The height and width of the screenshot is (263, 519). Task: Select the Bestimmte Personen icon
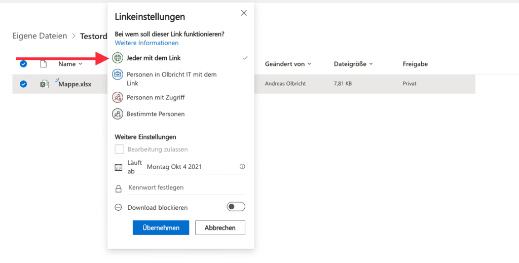coord(118,114)
